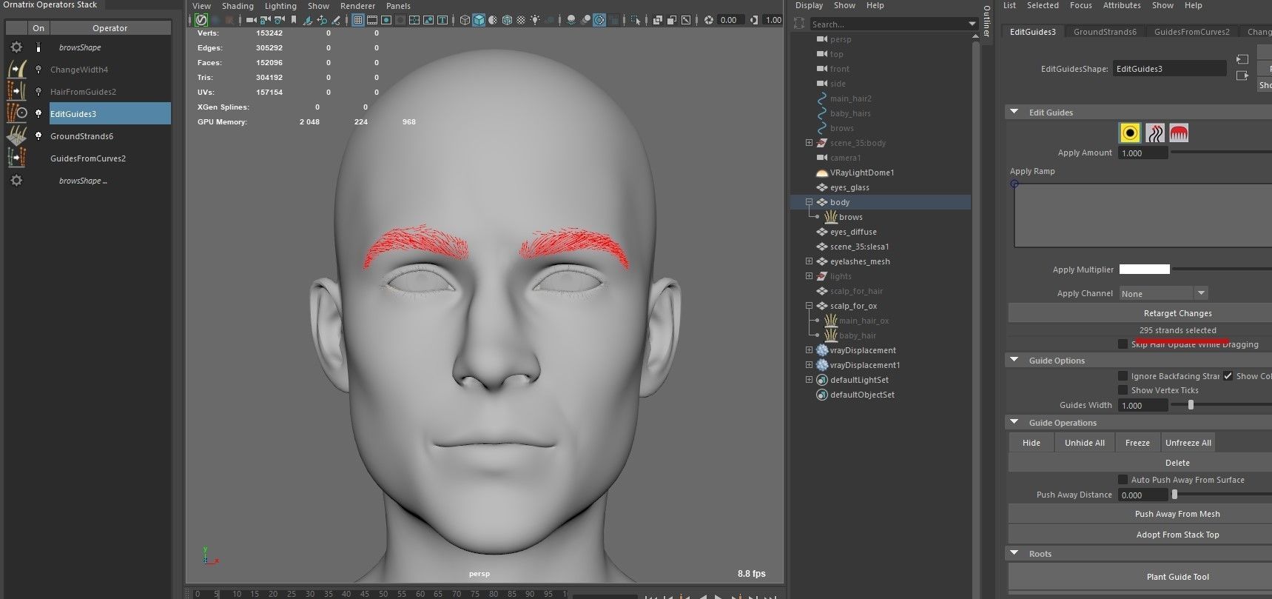Toggle ChangeWidth4 operator on/off bulb

coord(38,70)
